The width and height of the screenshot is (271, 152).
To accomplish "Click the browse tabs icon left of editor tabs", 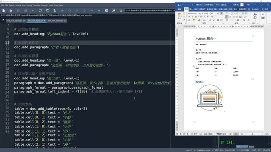I will pos(3,20).
